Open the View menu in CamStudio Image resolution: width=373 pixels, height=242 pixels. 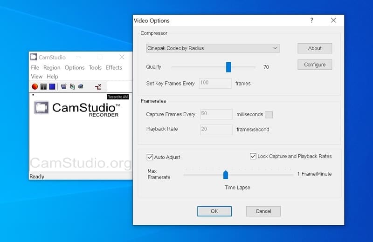[x=37, y=77]
